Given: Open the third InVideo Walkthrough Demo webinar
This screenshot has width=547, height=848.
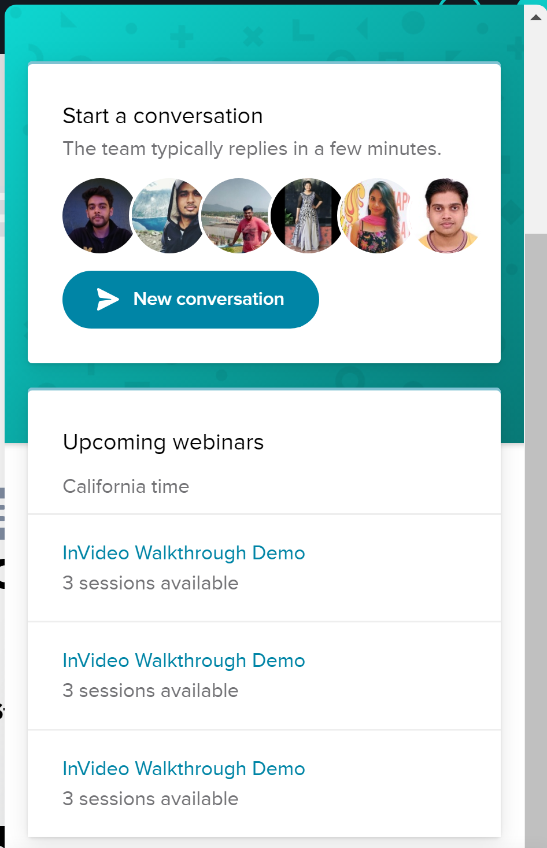Looking at the screenshot, I should [x=184, y=769].
